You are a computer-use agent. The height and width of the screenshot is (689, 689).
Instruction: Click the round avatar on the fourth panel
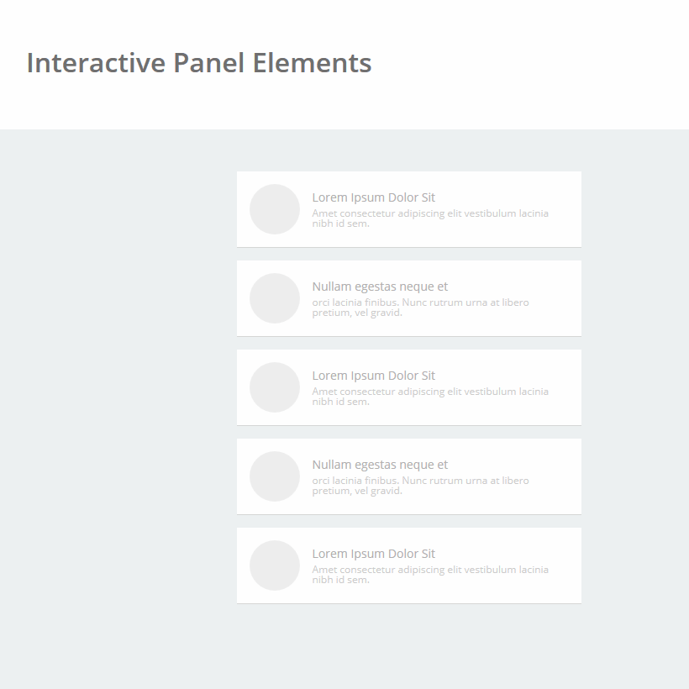tap(274, 476)
